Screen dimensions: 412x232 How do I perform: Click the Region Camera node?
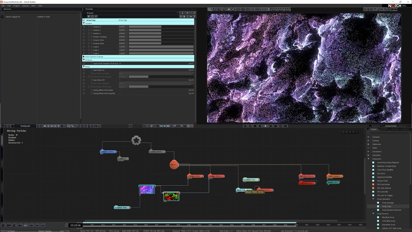click(x=108, y=151)
